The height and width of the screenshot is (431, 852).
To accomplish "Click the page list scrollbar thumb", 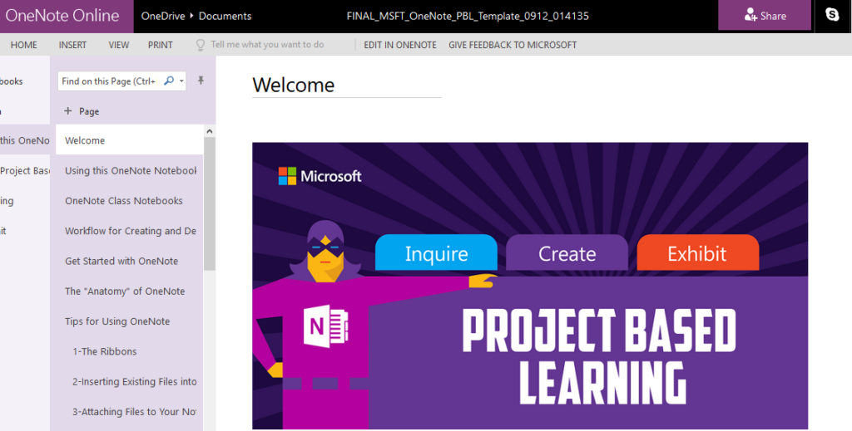I will click(x=210, y=203).
